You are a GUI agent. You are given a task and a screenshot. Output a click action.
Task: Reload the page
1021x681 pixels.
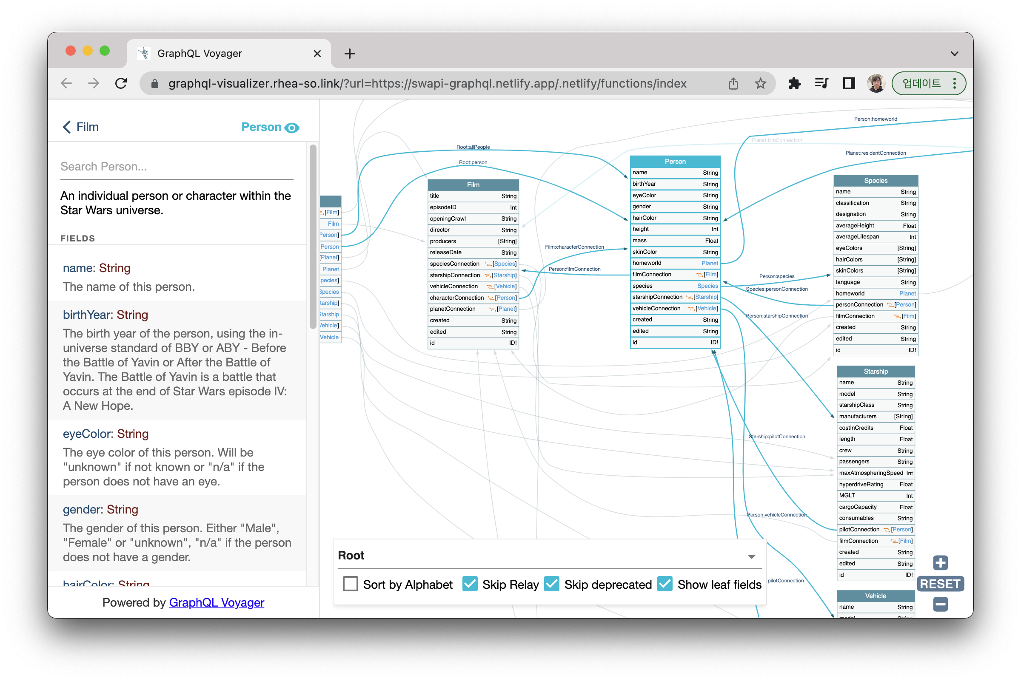(x=121, y=83)
